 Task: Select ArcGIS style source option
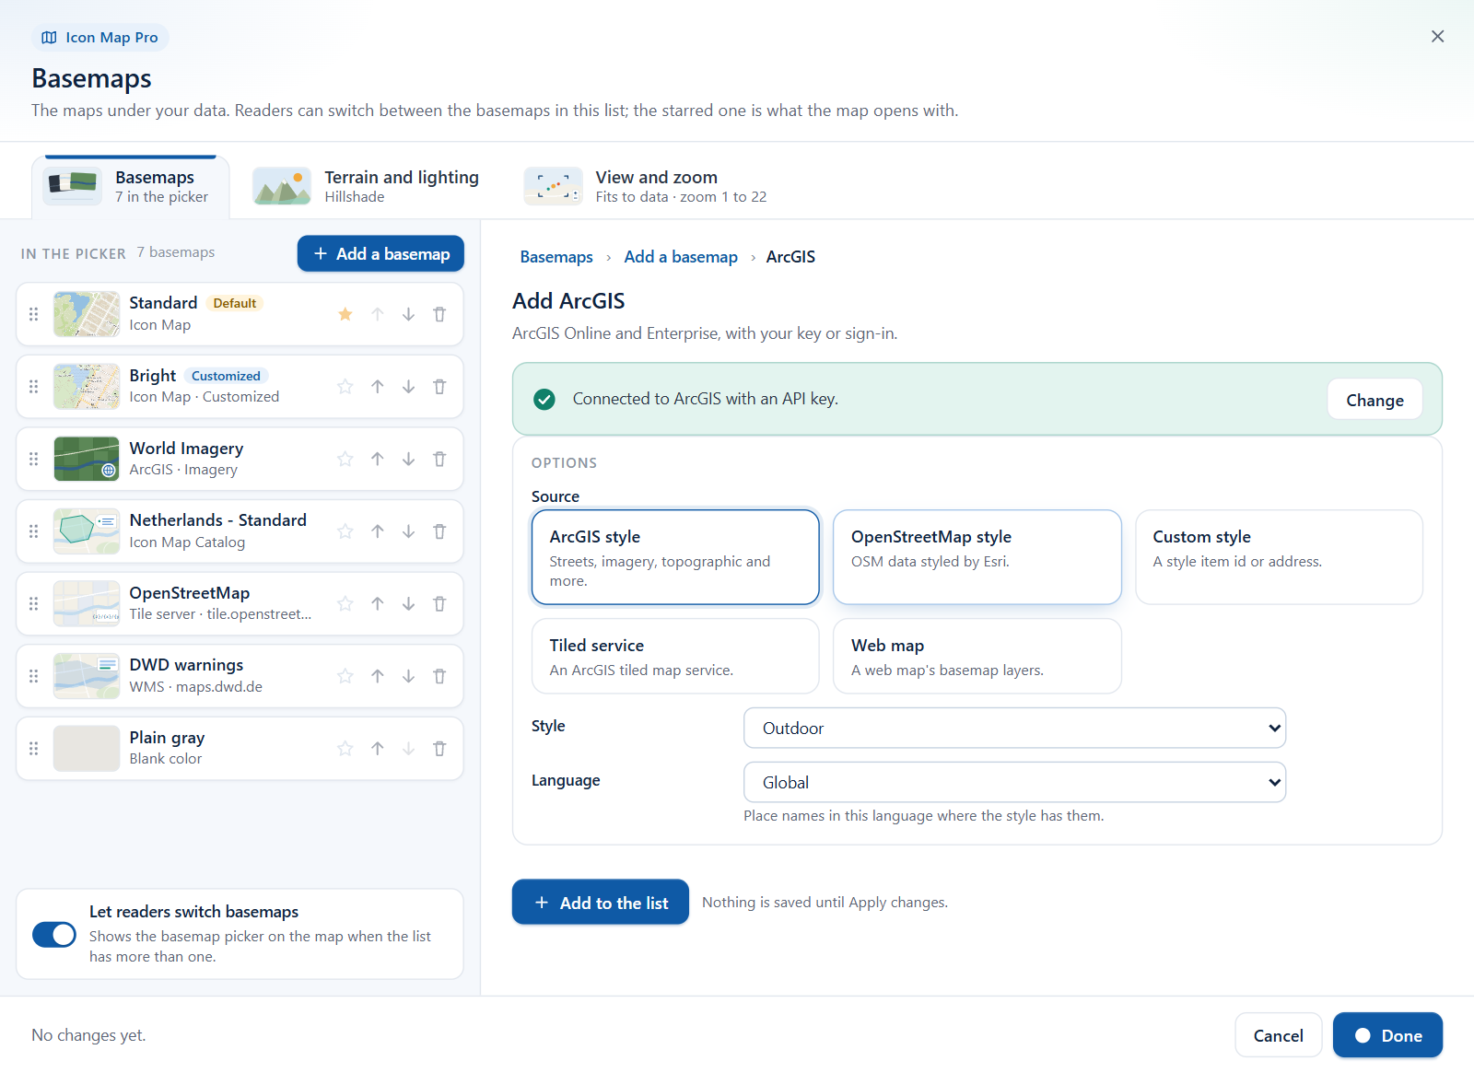coord(675,557)
